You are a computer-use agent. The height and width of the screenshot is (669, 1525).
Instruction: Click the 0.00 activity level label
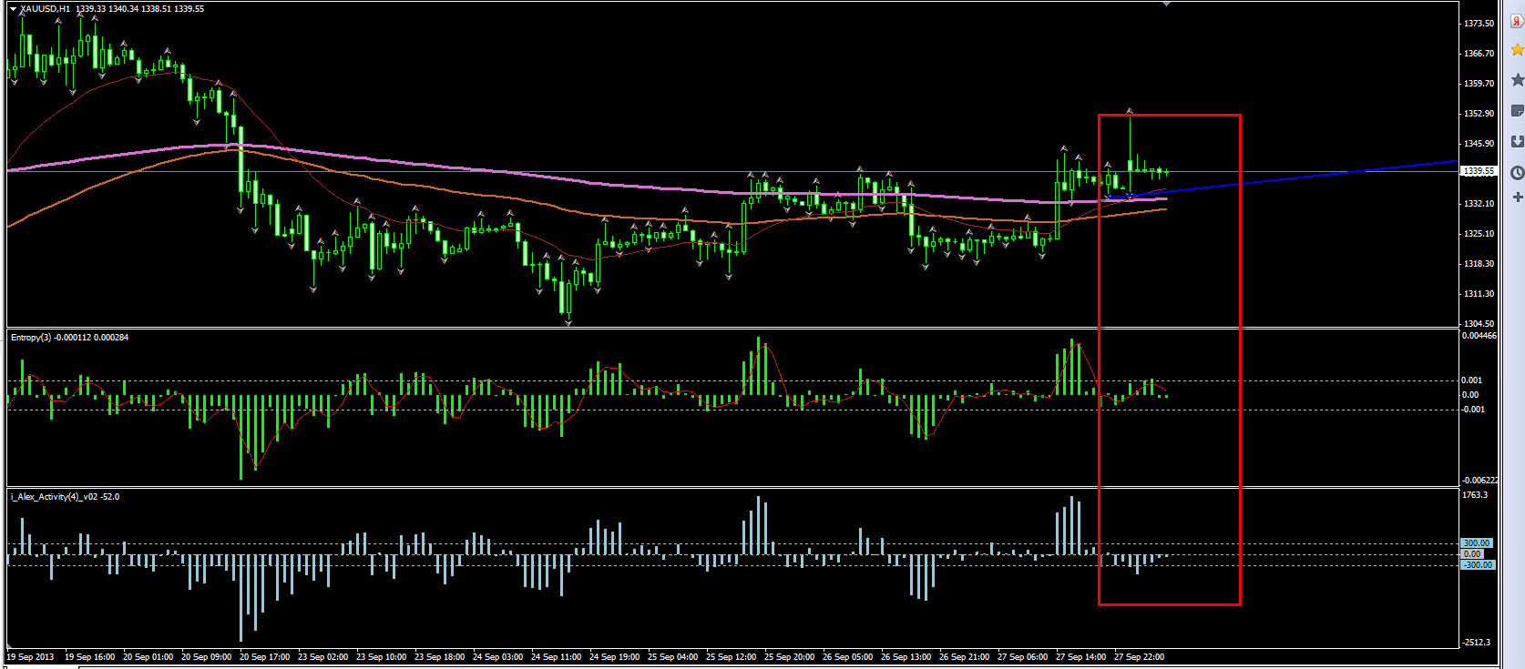point(1472,554)
